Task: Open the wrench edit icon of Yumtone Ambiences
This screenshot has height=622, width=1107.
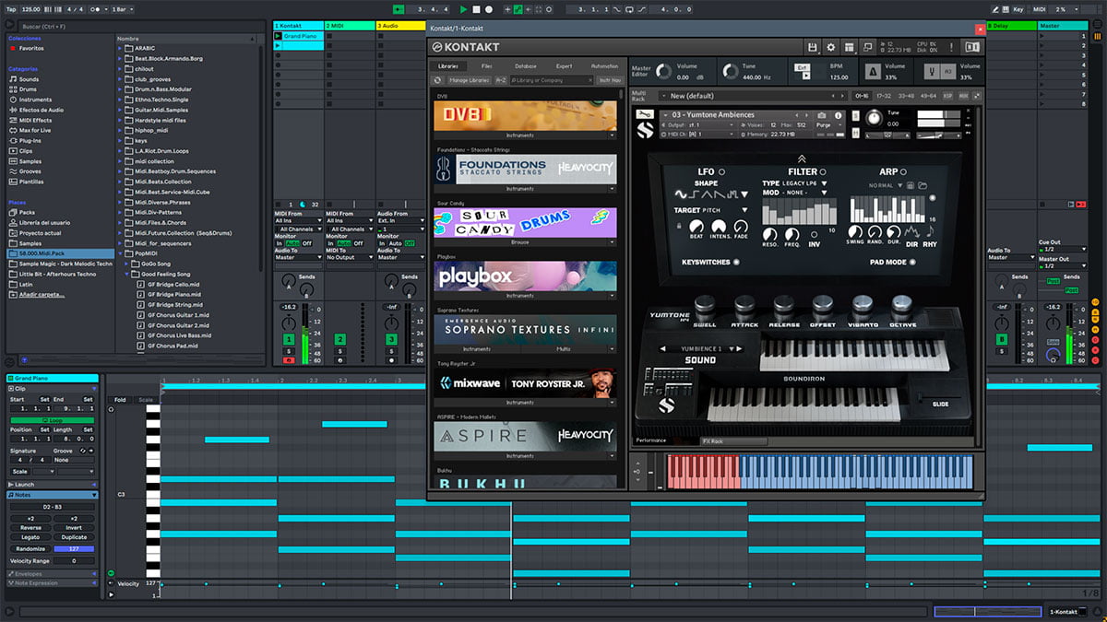Action: tap(646, 114)
